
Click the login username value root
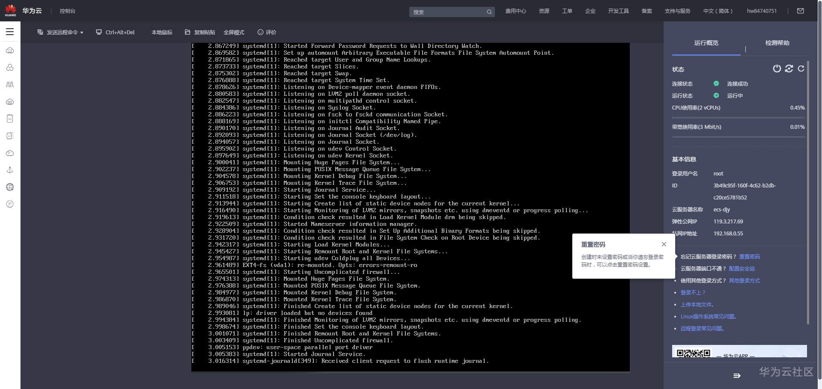tap(718, 174)
